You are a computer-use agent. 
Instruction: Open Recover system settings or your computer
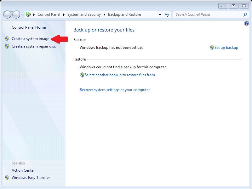(x=115, y=90)
